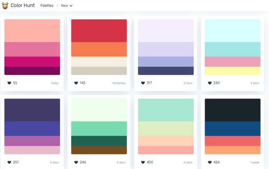Screen dimensions: 269x169
Task: Select dark purple swatch in 251-likes palette
Action: 32,110
